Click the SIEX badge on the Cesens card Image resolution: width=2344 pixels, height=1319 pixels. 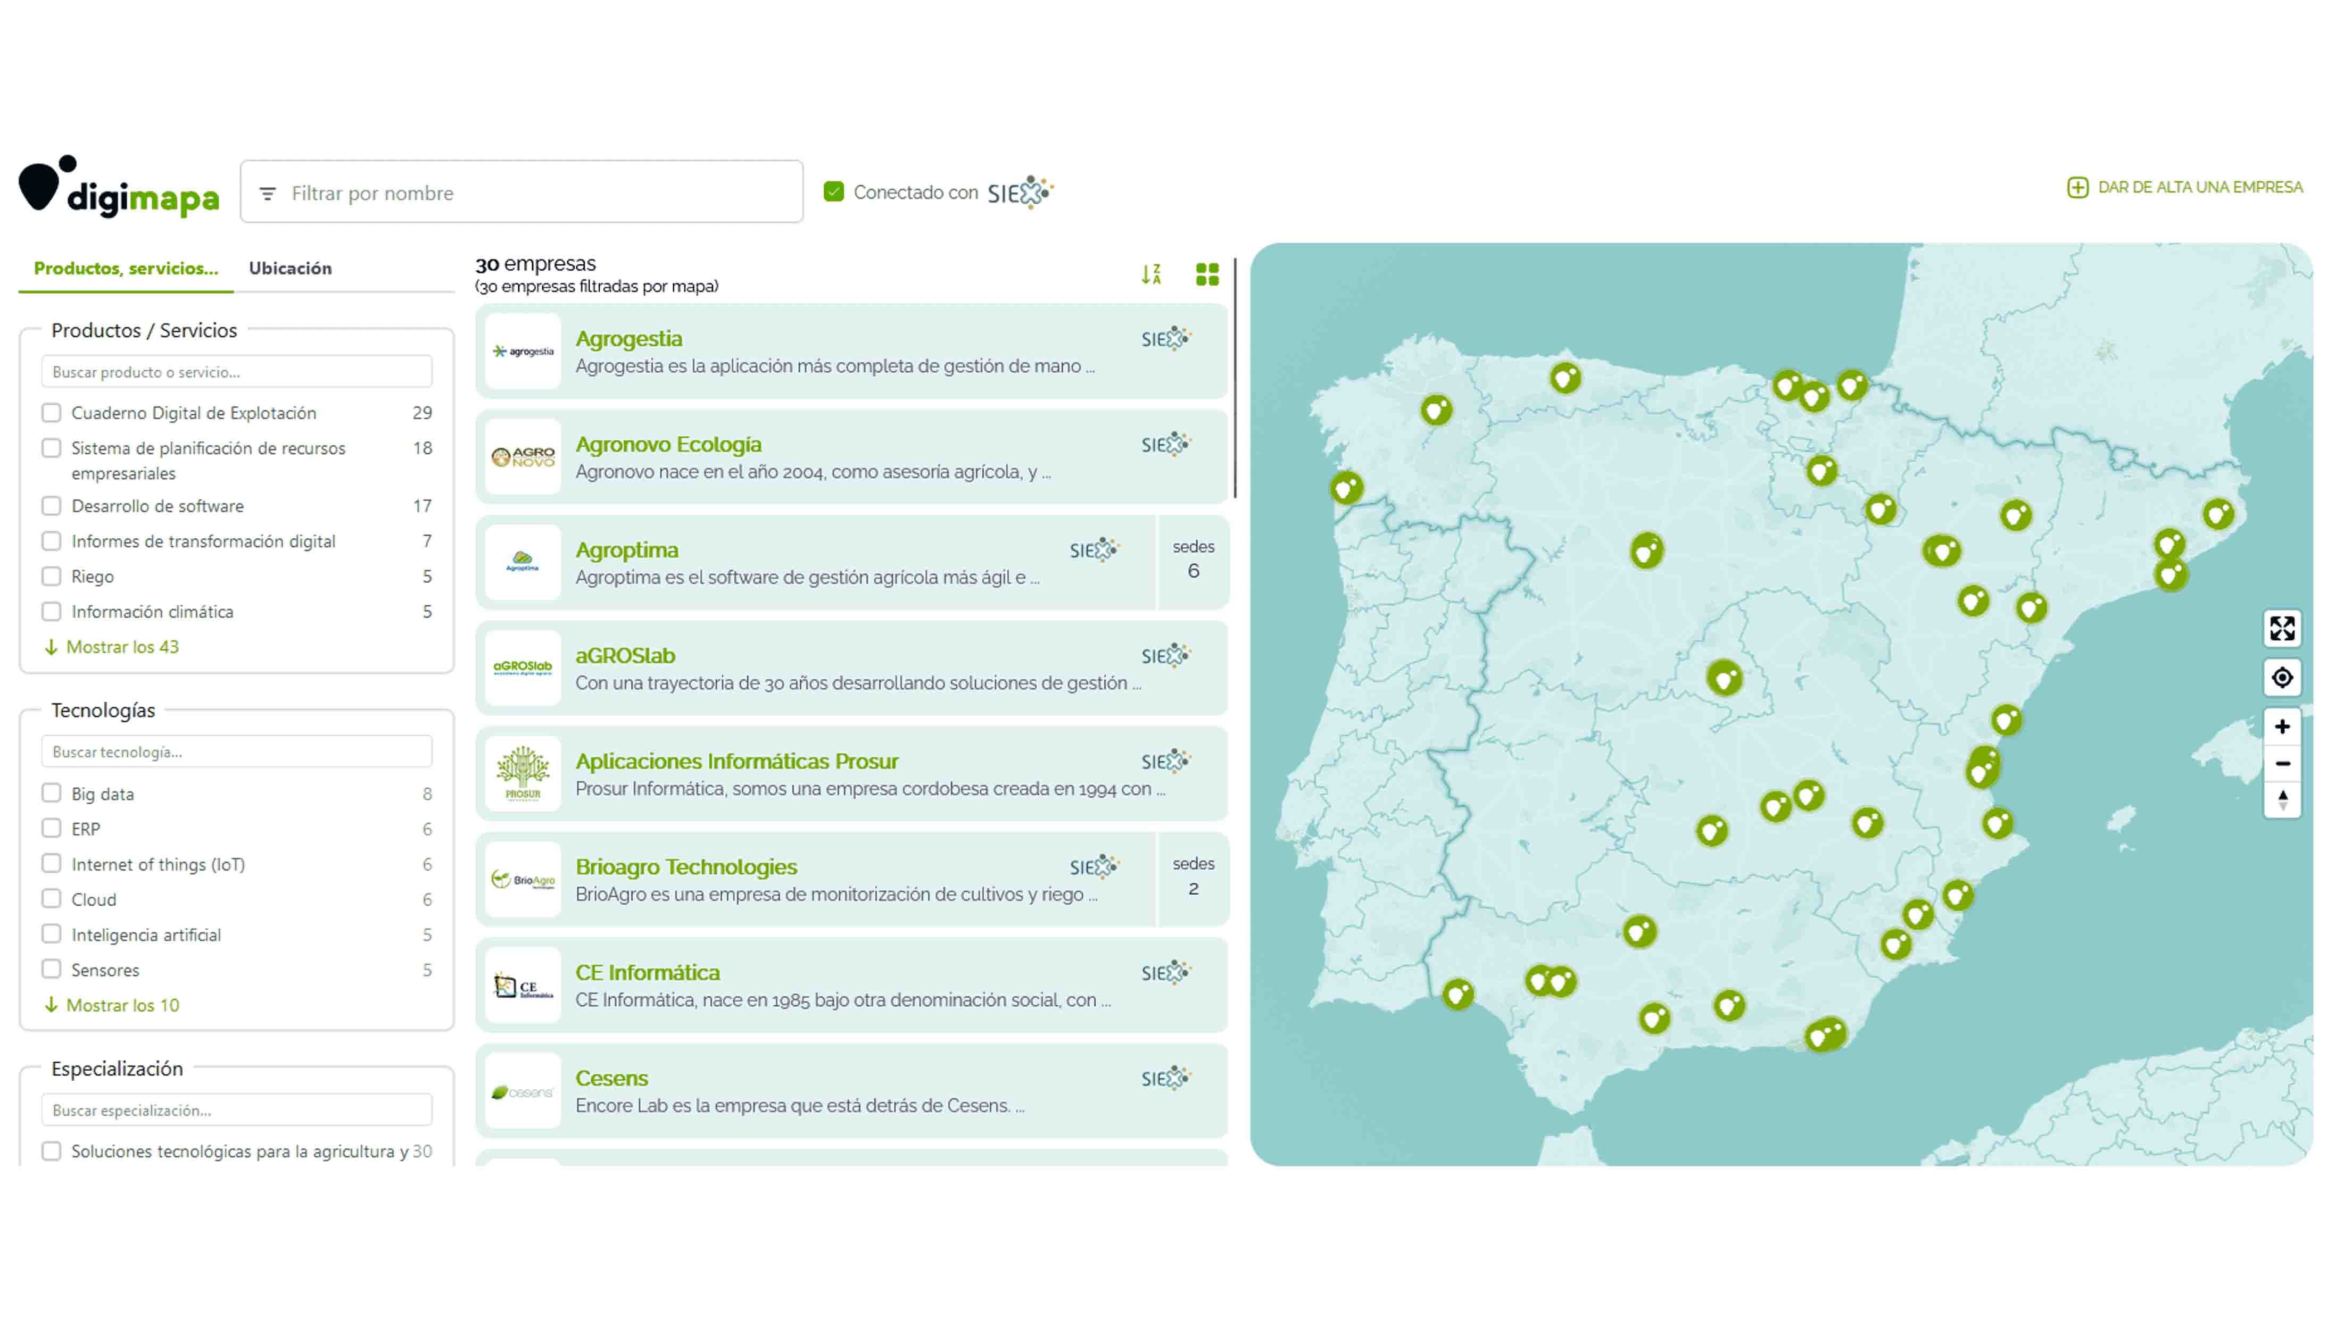[x=1166, y=1078]
